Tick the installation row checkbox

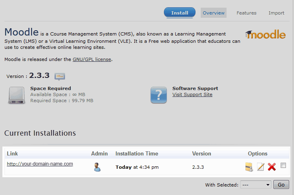click(283, 165)
